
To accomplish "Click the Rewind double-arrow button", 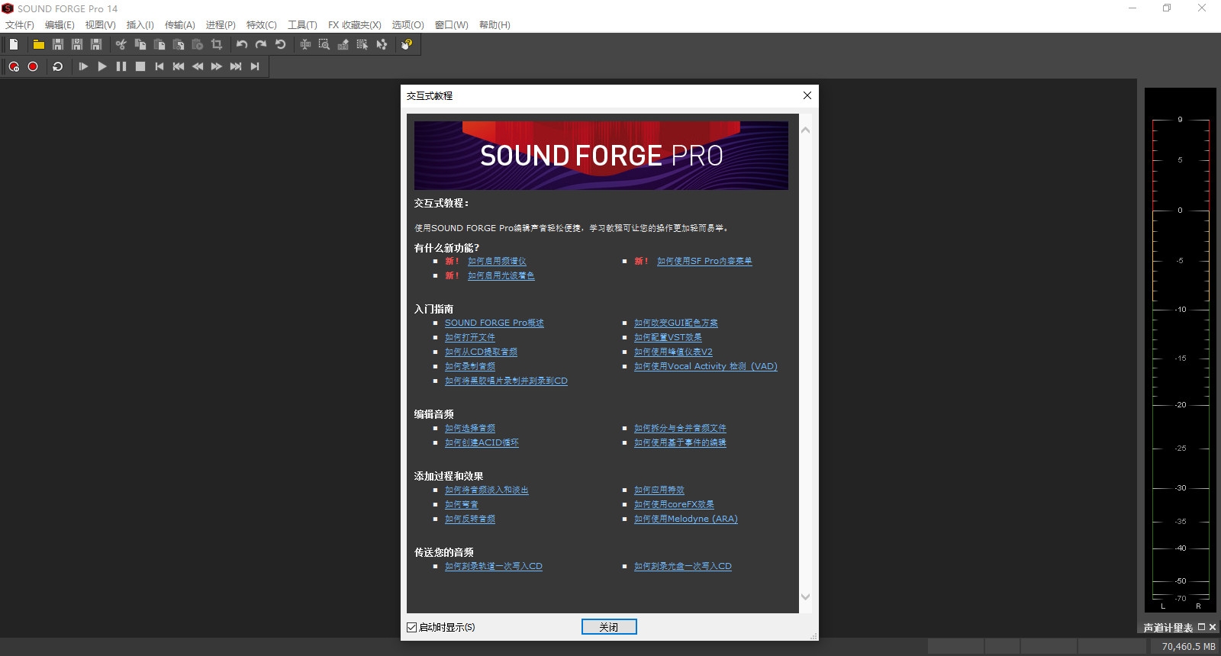I will pos(198,66).
